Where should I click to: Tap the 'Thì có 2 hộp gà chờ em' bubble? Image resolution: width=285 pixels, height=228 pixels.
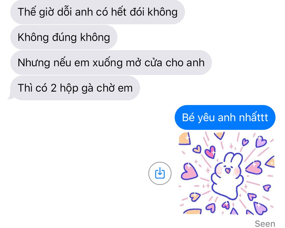75,88
